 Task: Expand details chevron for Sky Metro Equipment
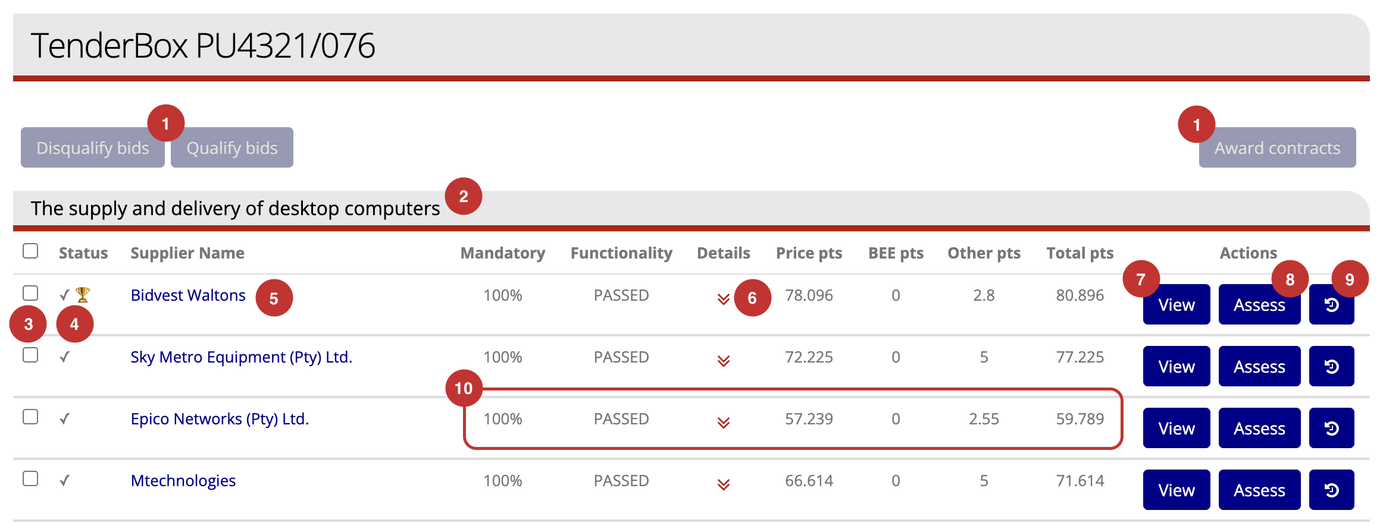(723, 361)
